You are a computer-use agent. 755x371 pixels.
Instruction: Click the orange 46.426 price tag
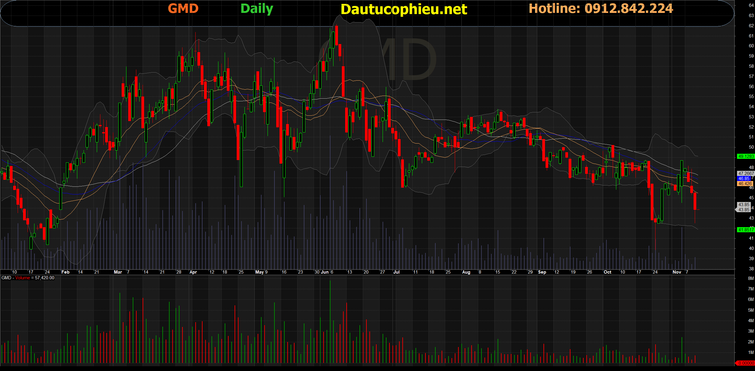745,184
